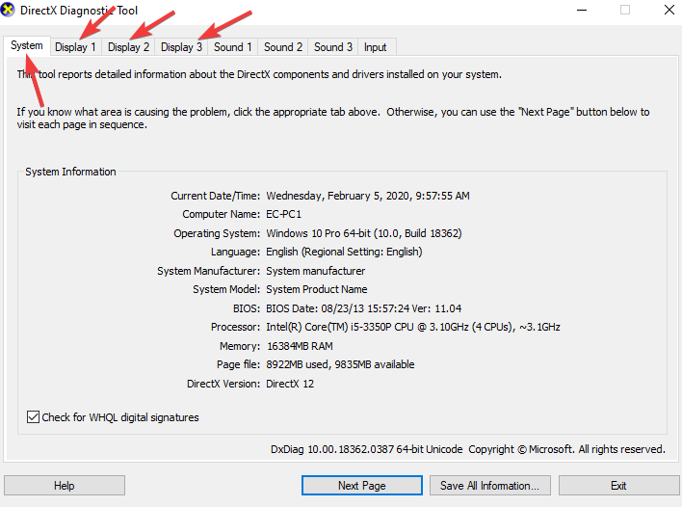682x507 pixels.
Task: Open the Display 2 tab
Action: [x=128, y=47]
